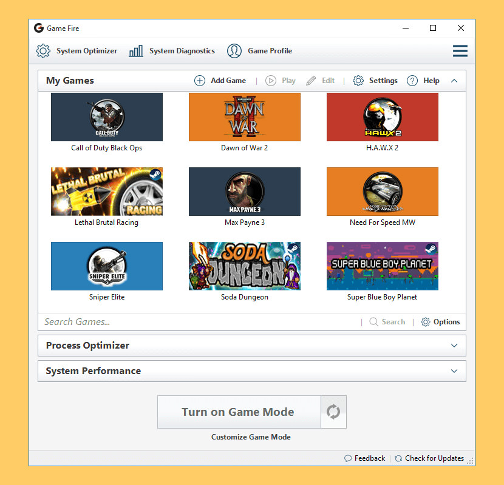Select the Soda Dungeon thumbnail
504x485 pixels.
pyautogui.click(x=245, y=266)
